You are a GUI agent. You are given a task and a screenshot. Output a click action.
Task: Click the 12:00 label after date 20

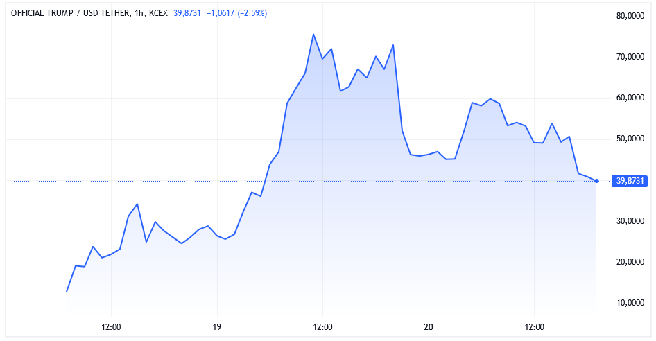535,327
